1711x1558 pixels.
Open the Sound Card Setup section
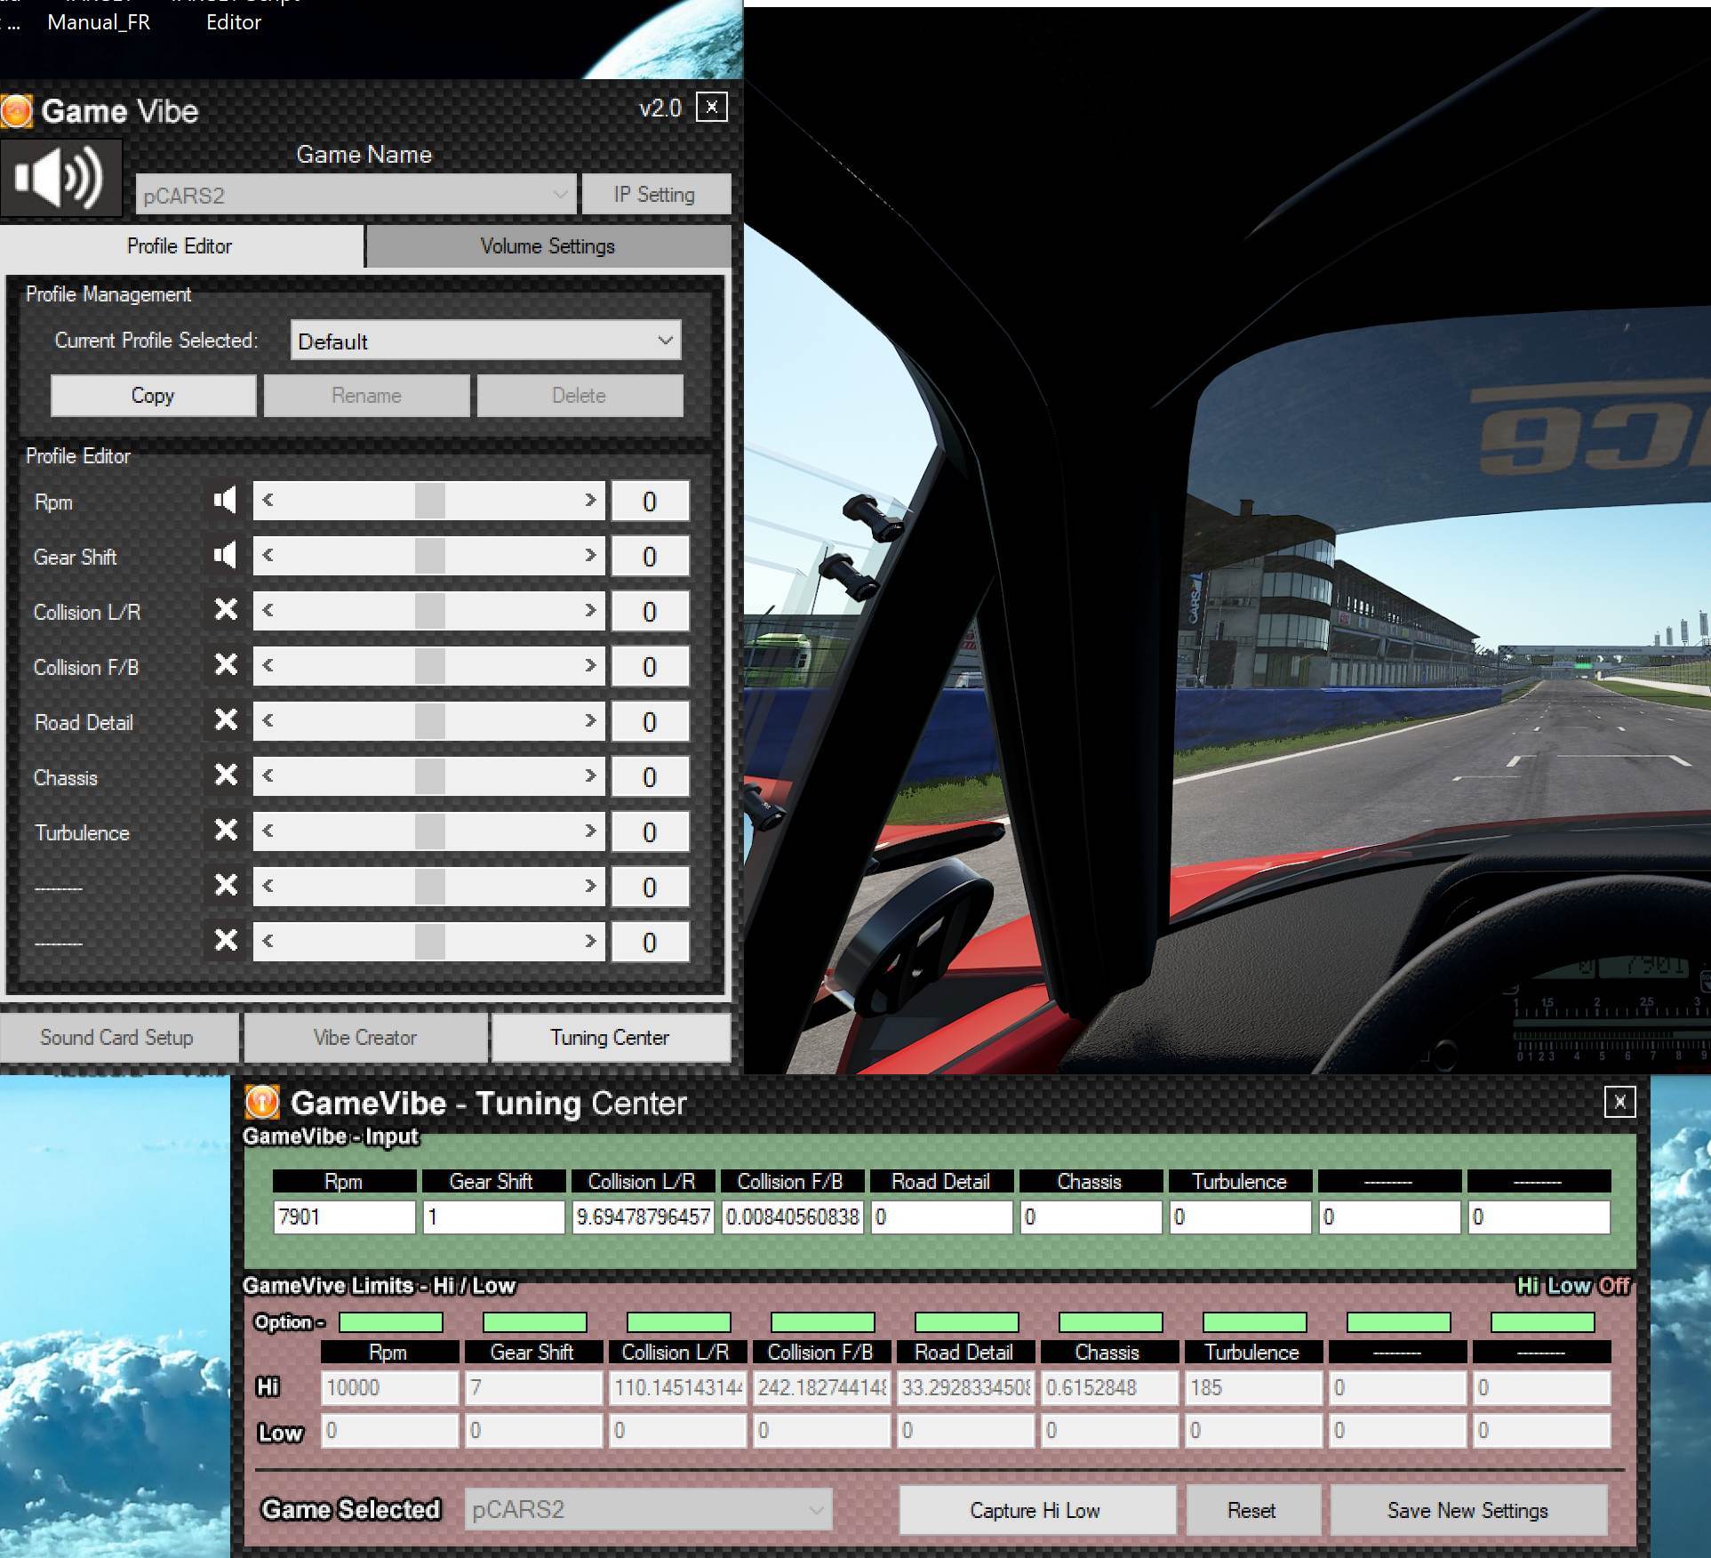coord(118,1037)
